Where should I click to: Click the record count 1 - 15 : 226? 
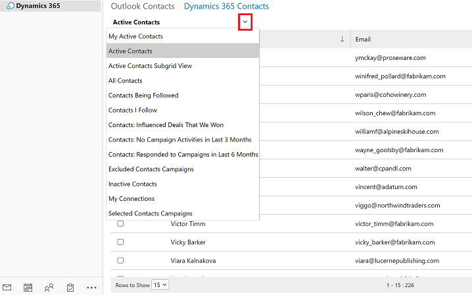pyautogui.click(x=400, y=285)
